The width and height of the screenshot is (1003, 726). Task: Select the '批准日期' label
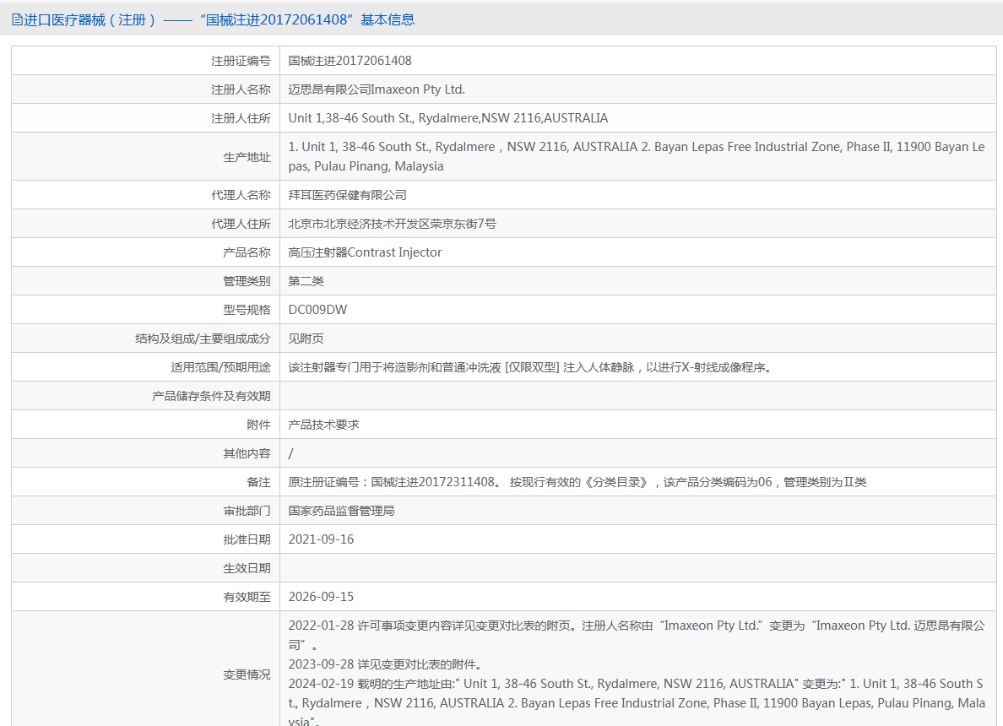pyautogui.click(x=247, y=540)
